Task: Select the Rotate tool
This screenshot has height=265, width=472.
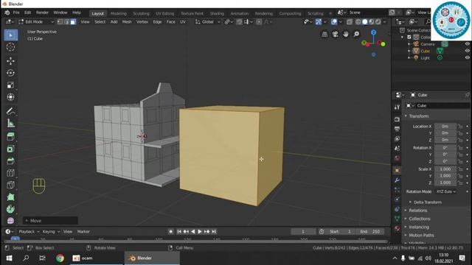Action: tap(11, 73)
